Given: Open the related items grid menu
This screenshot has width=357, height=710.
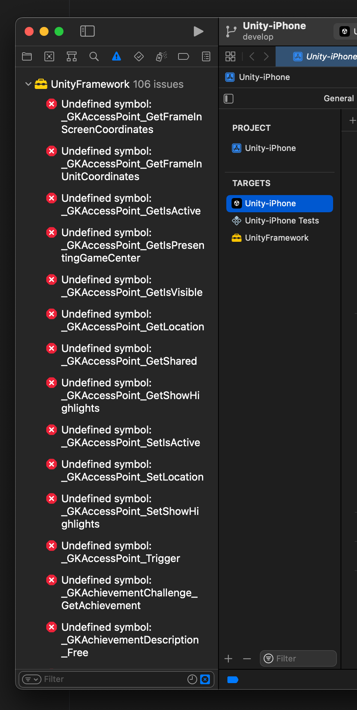Looking at the screenshot, I should [x=230, y=56].
